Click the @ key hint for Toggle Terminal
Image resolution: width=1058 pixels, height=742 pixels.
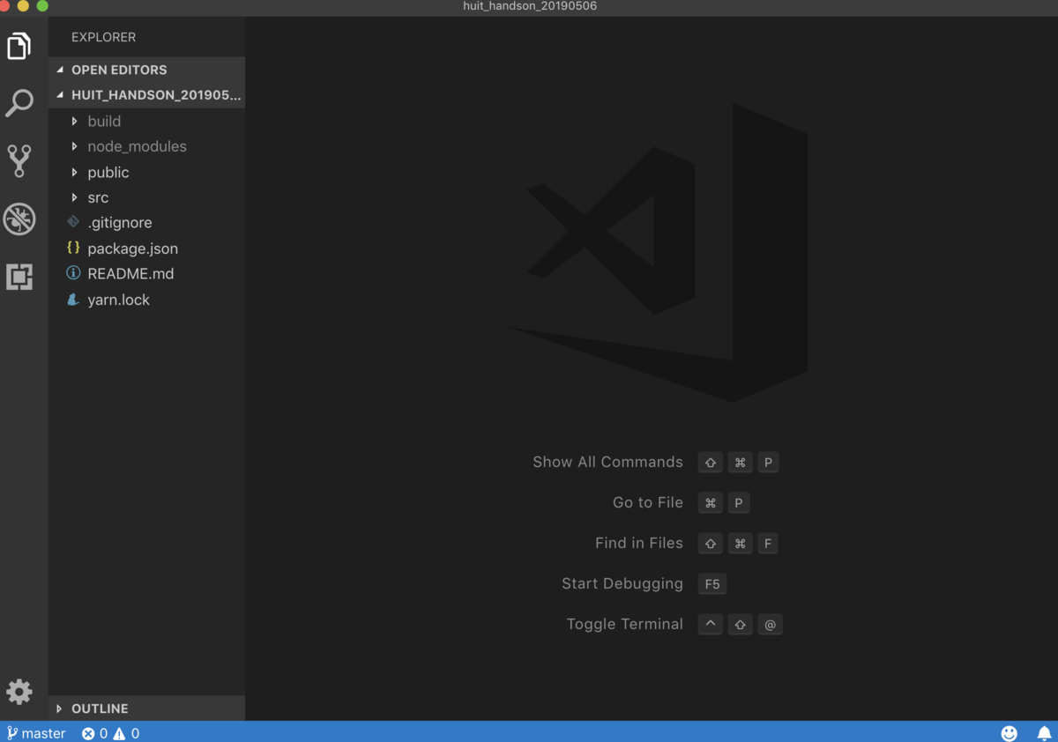[770, 625]
